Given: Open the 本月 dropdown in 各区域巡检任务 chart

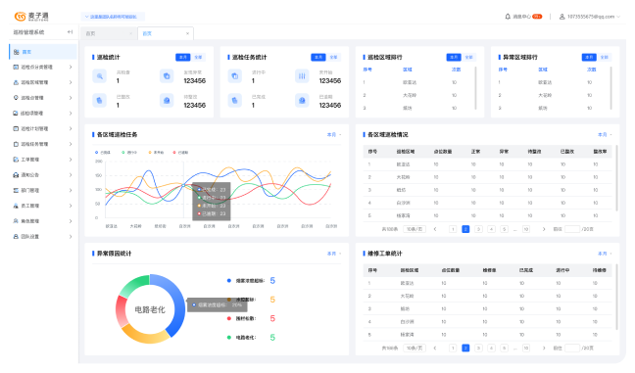Looking at the screenshot, I should pyautogui.click(x=334, y=135).
